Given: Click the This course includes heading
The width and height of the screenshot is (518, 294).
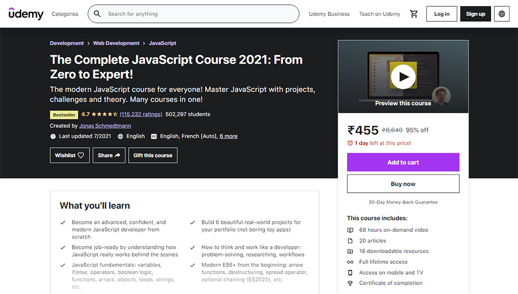Looking at the screenshot, I should 377,218.
